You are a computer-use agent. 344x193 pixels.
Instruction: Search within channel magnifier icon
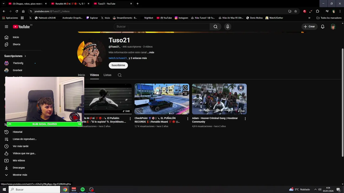(120, 75)
